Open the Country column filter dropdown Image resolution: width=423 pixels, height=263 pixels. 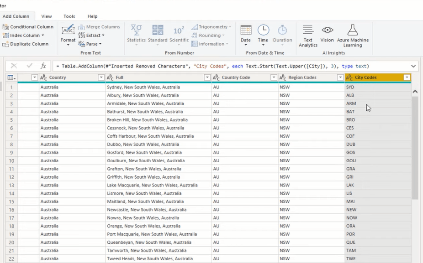click(101, 77)
